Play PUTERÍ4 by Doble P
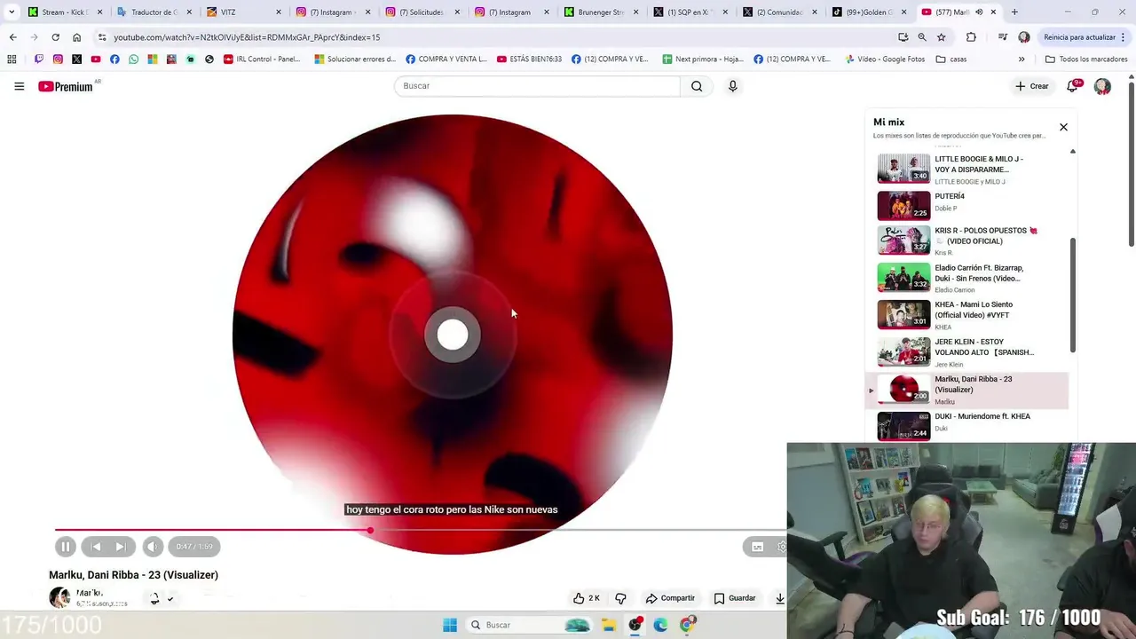The width and height of the screenshot is (1136, 639). 967,205
